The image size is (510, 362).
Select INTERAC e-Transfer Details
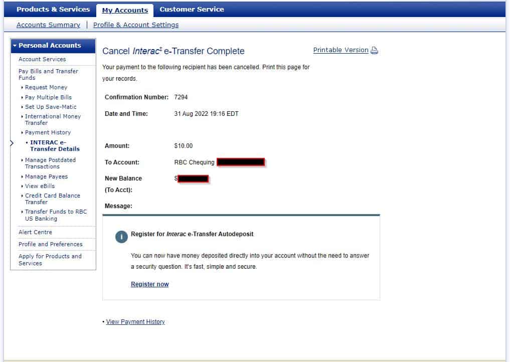tap(55, 146)
